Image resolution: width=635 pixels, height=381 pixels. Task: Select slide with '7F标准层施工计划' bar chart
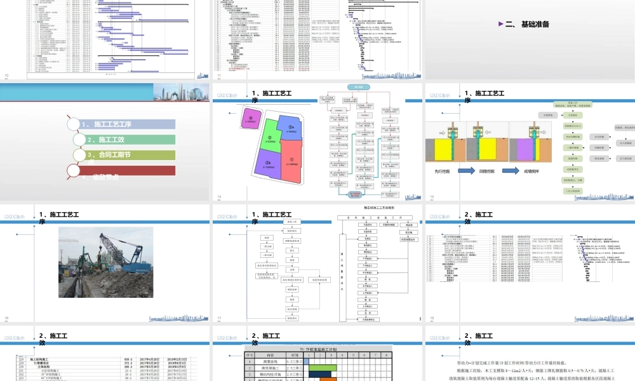[317, 354]
